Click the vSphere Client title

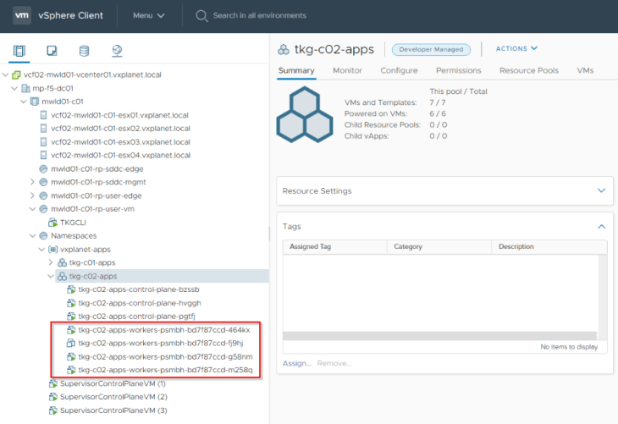point(70,15)
